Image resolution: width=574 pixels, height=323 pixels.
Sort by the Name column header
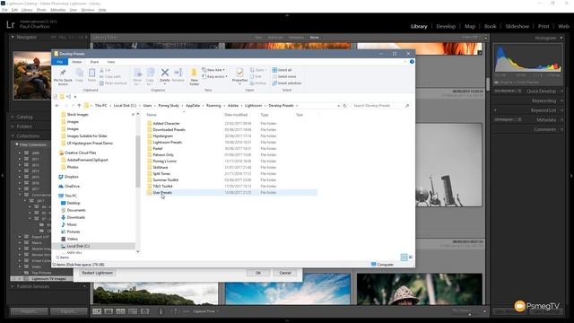152,115
